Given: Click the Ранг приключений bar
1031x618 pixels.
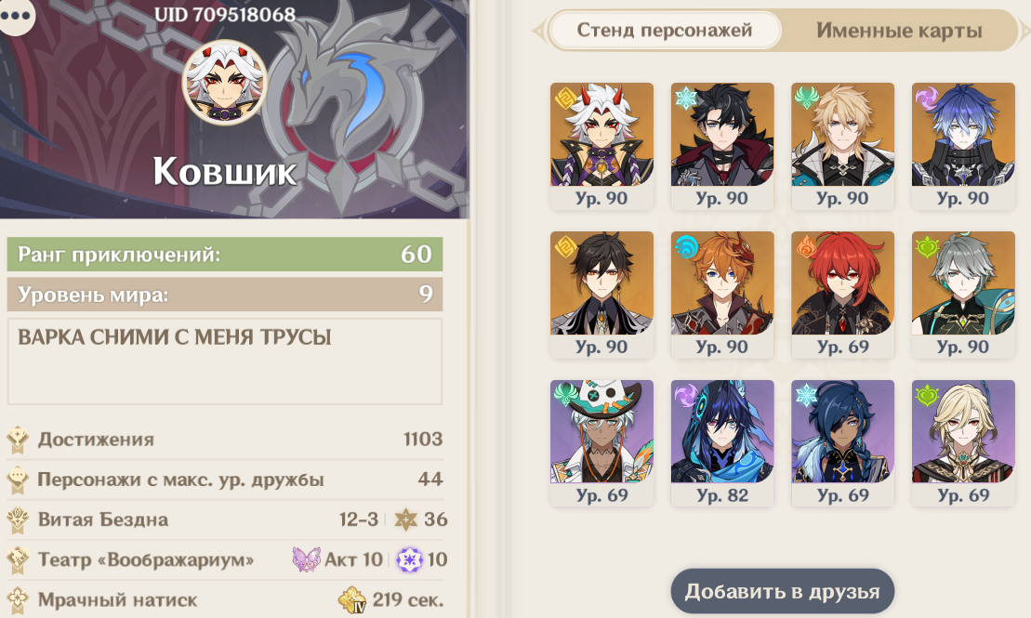Looking at the screenshot, I should [225, 255].
